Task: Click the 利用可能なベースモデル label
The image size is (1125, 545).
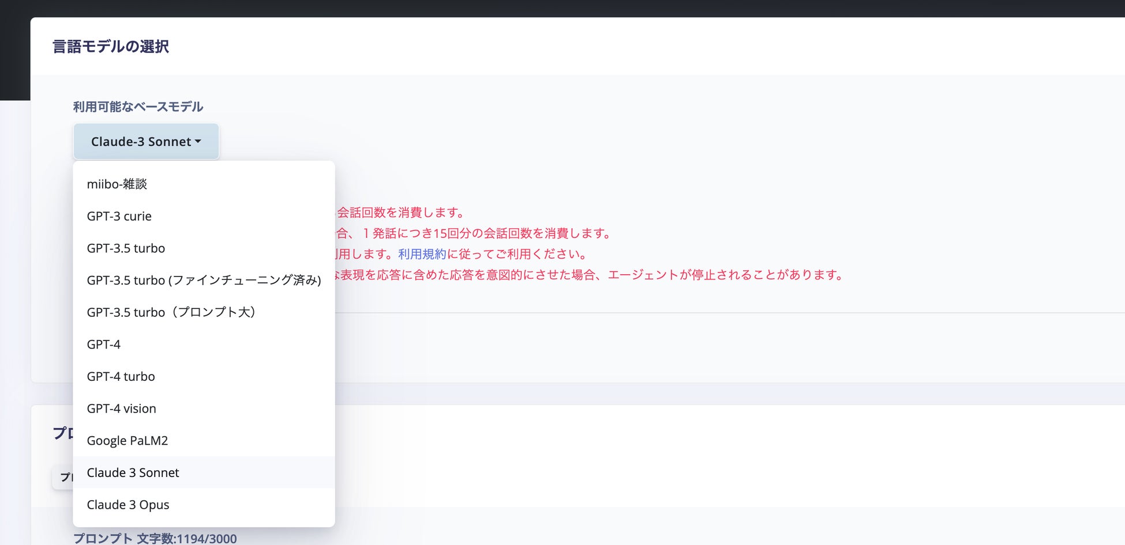Action: 138,107
